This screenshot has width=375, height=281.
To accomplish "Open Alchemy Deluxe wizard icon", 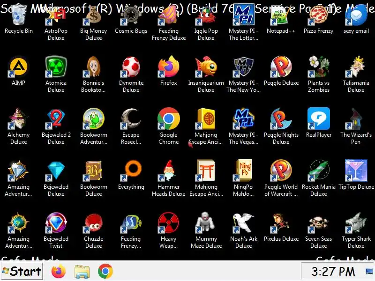I will 18,119.
